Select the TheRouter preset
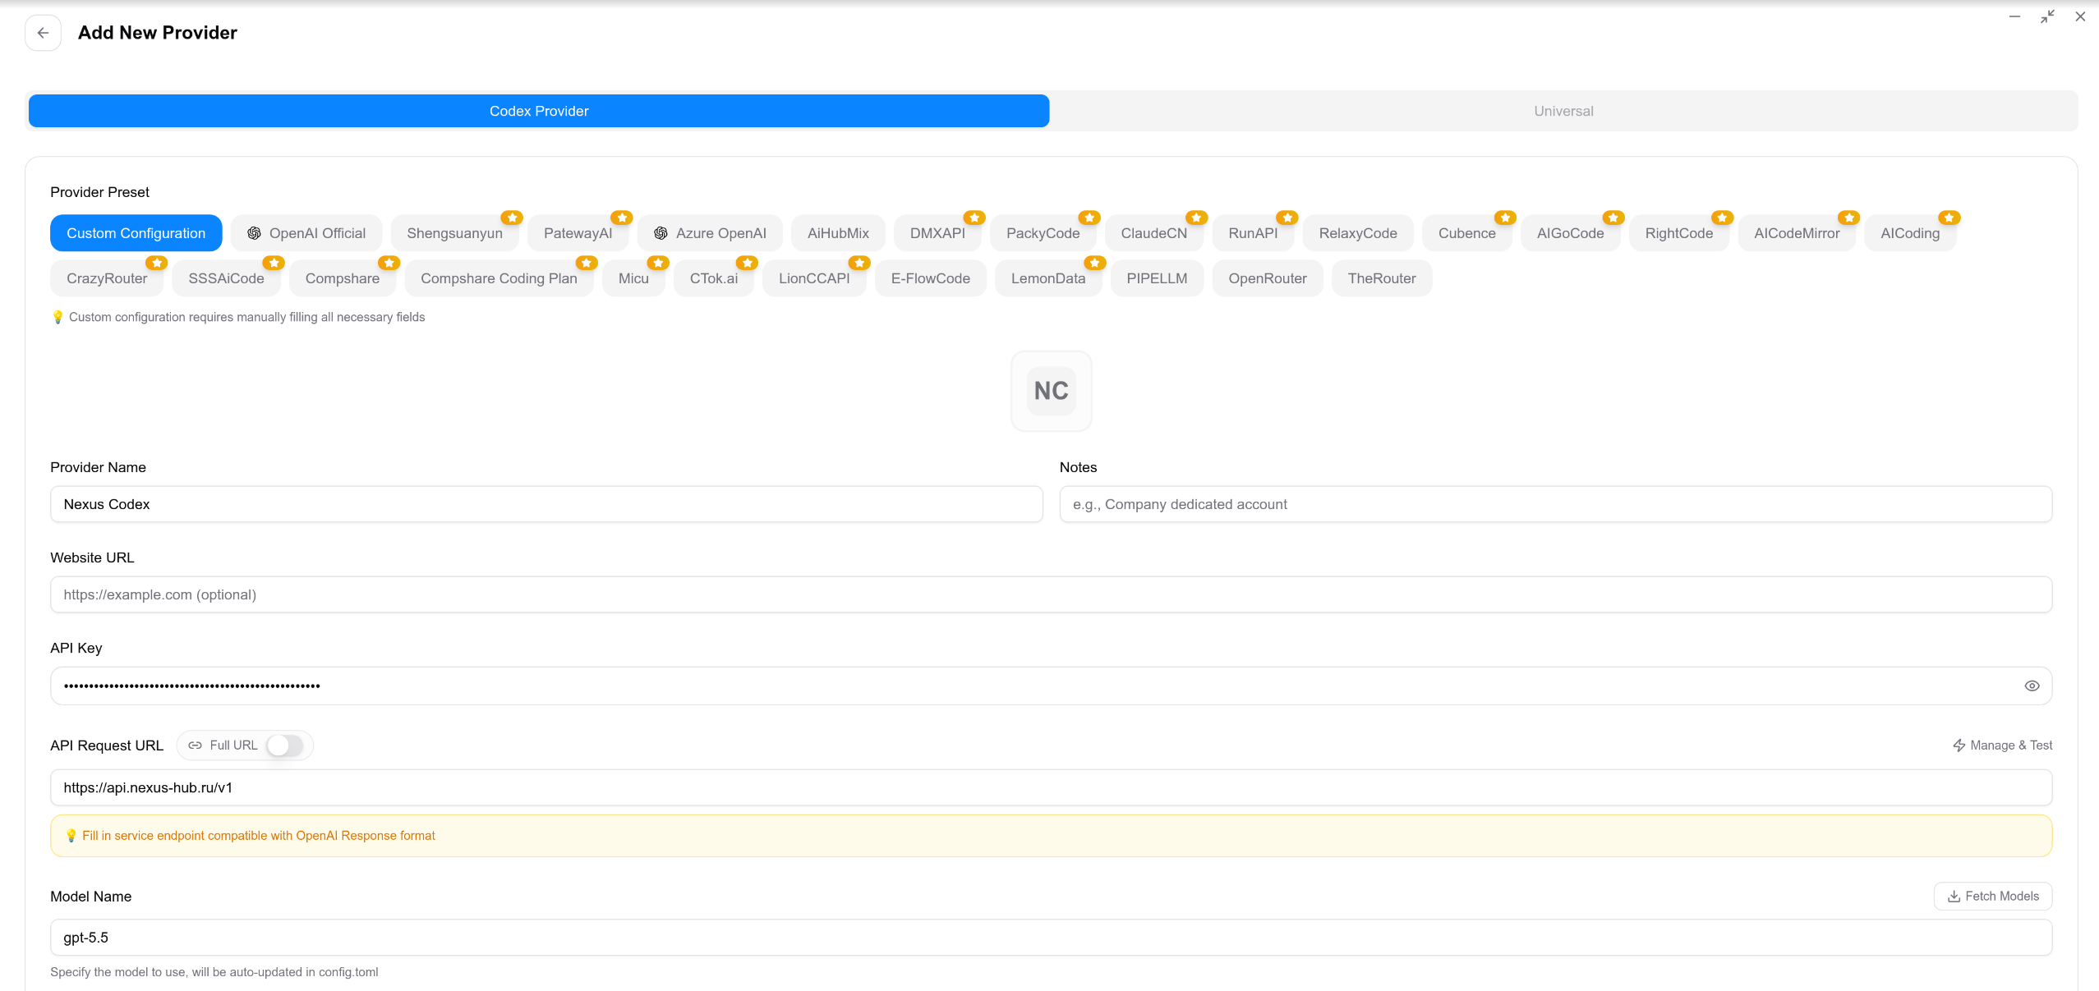 1382,278
